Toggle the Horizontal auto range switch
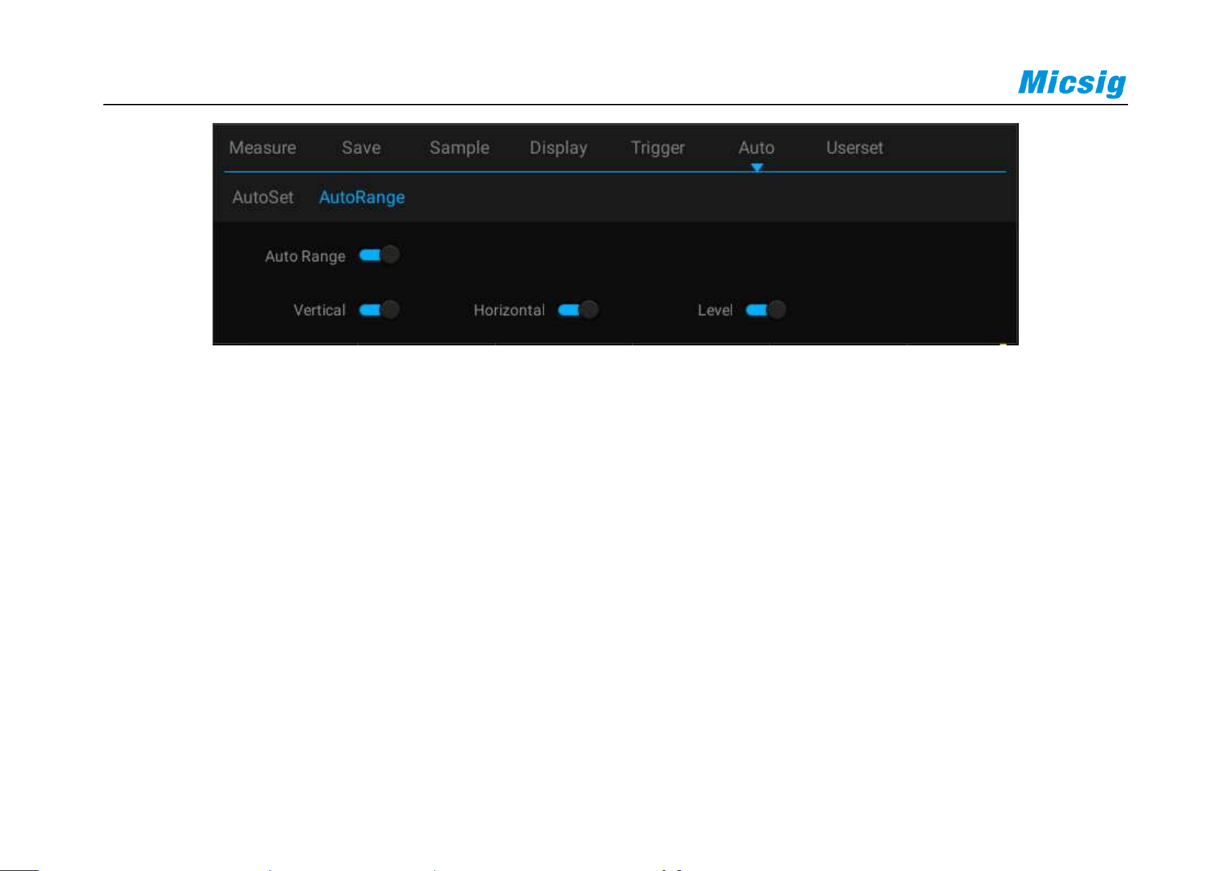This screenshot has height=871, width=1232. (578, 310)
